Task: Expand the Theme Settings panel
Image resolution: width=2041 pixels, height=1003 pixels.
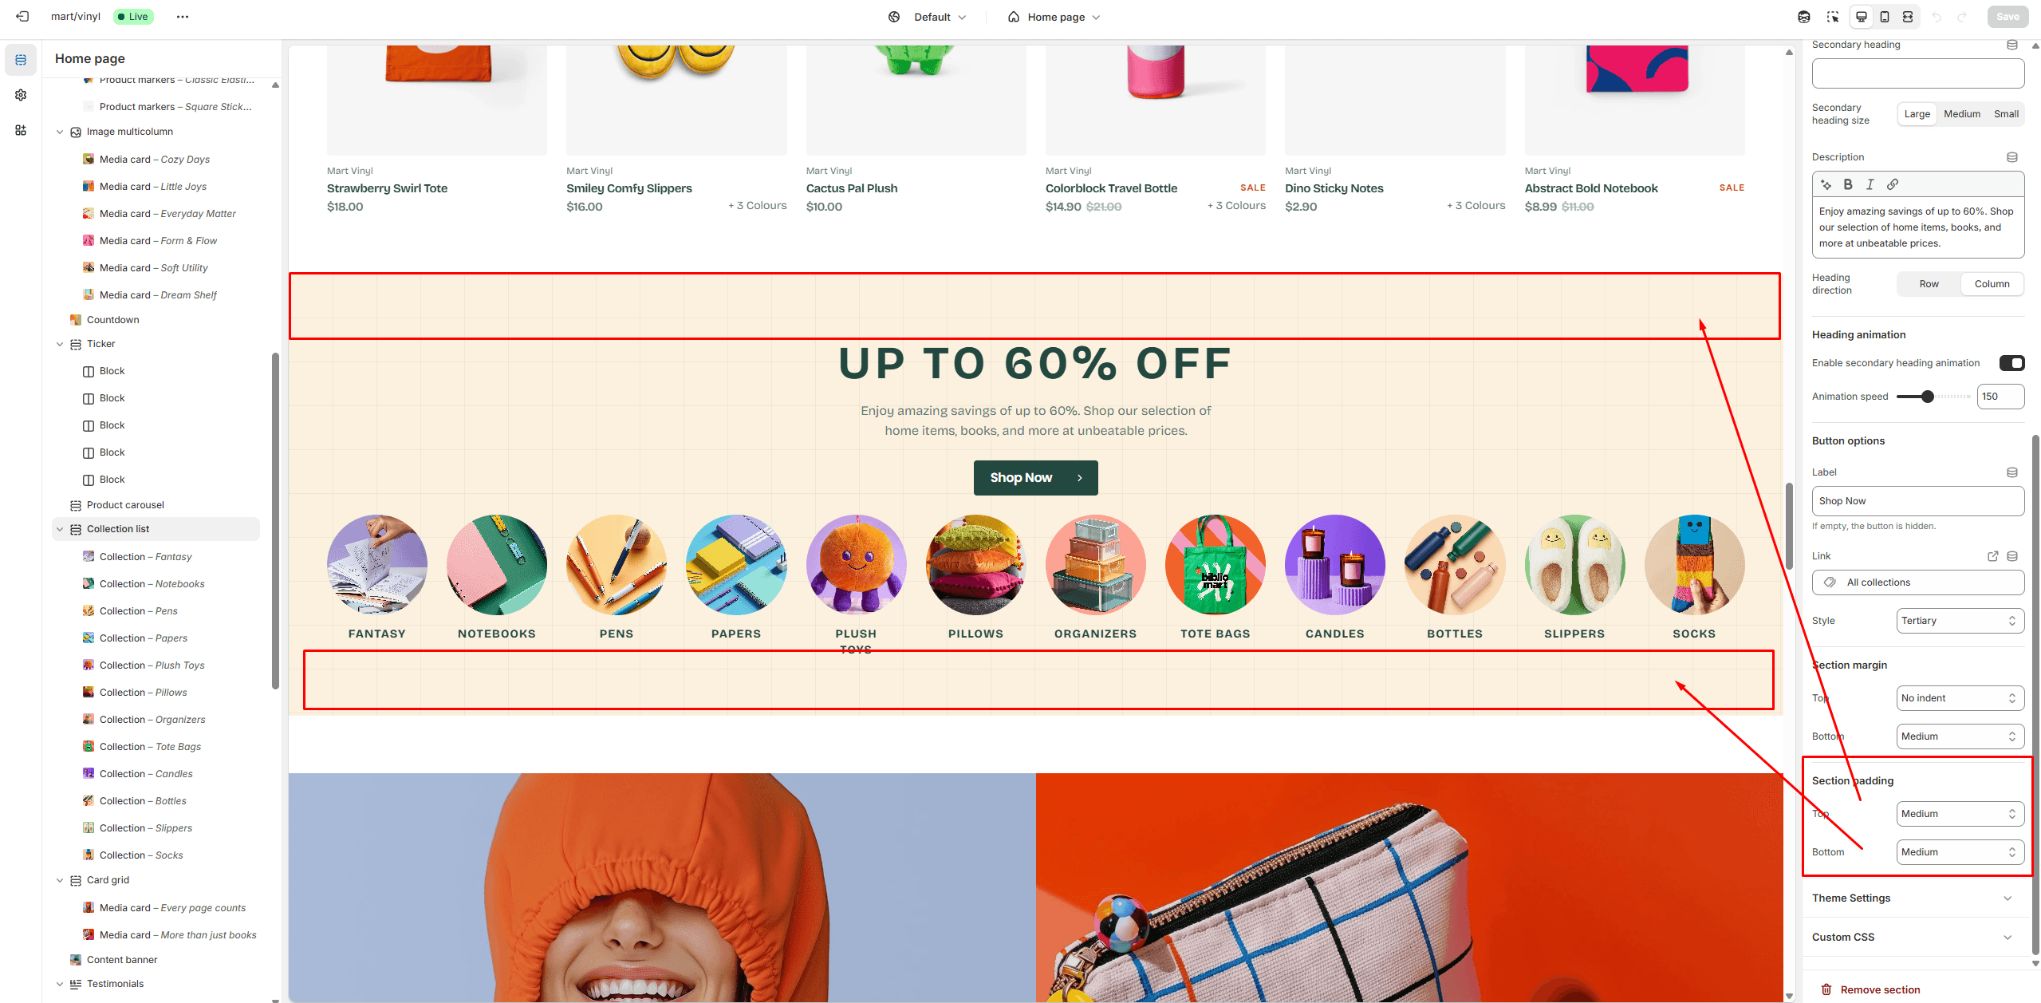Action: (x=1912, y=898)
